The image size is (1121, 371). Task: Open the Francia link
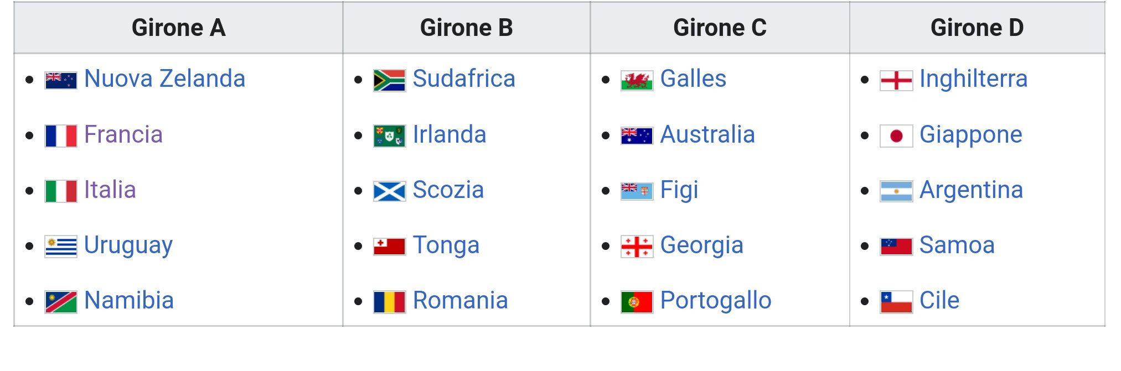123,134
